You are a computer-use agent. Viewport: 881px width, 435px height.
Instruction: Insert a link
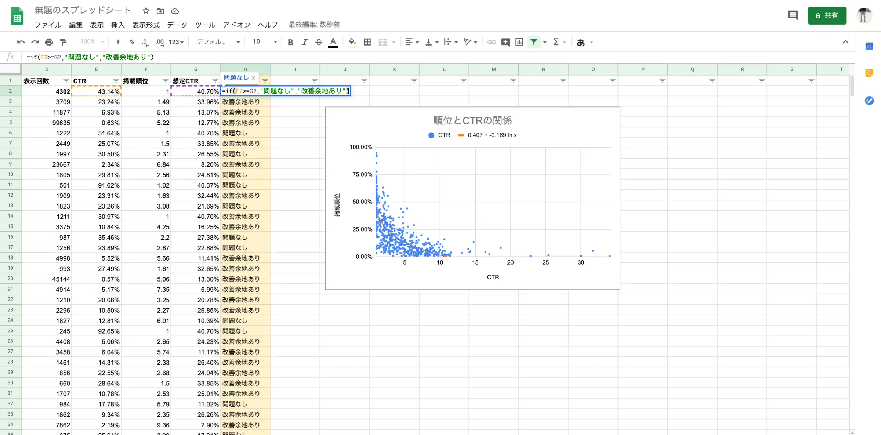click(491, 42)
